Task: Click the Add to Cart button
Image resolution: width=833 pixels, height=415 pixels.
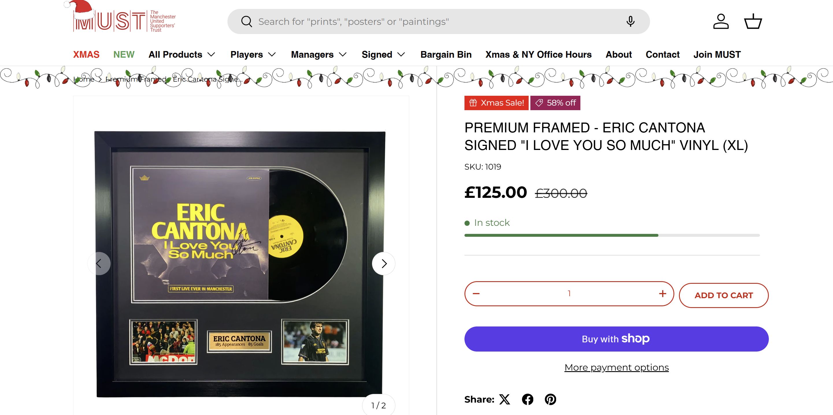Action: click(723, 295)
